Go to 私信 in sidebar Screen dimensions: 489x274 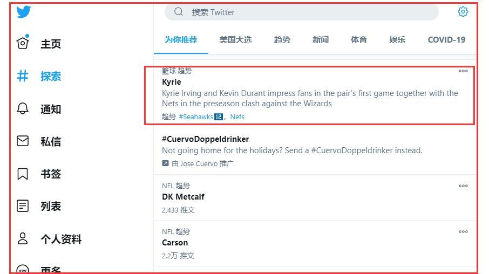[51, 141]
